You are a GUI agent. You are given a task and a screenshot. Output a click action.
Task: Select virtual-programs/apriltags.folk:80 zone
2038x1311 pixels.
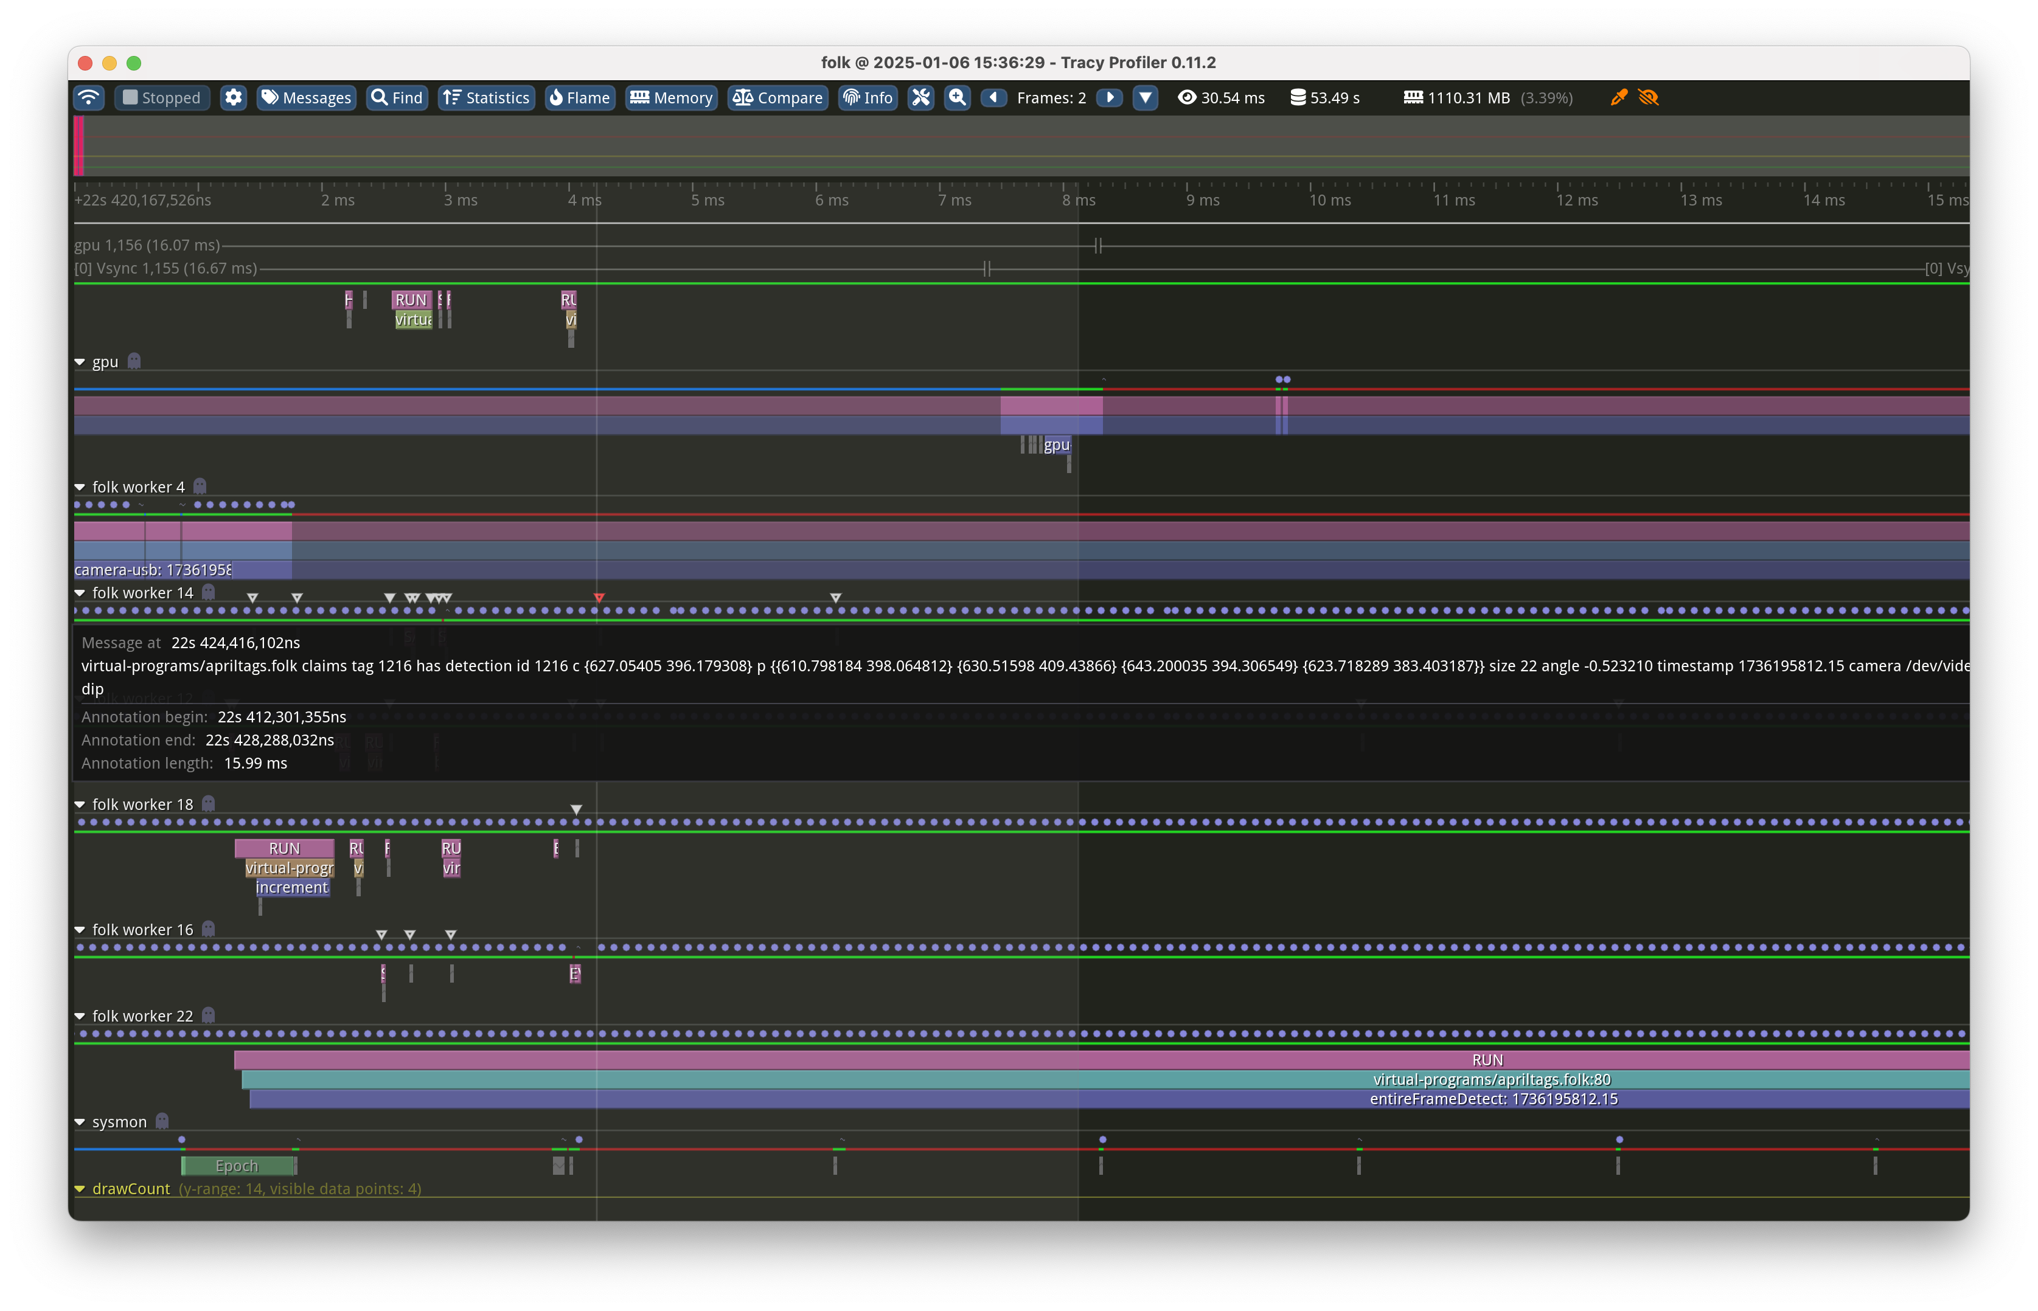(1105, 1079)
